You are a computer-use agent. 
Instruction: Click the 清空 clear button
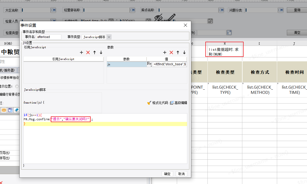(297, 33)
